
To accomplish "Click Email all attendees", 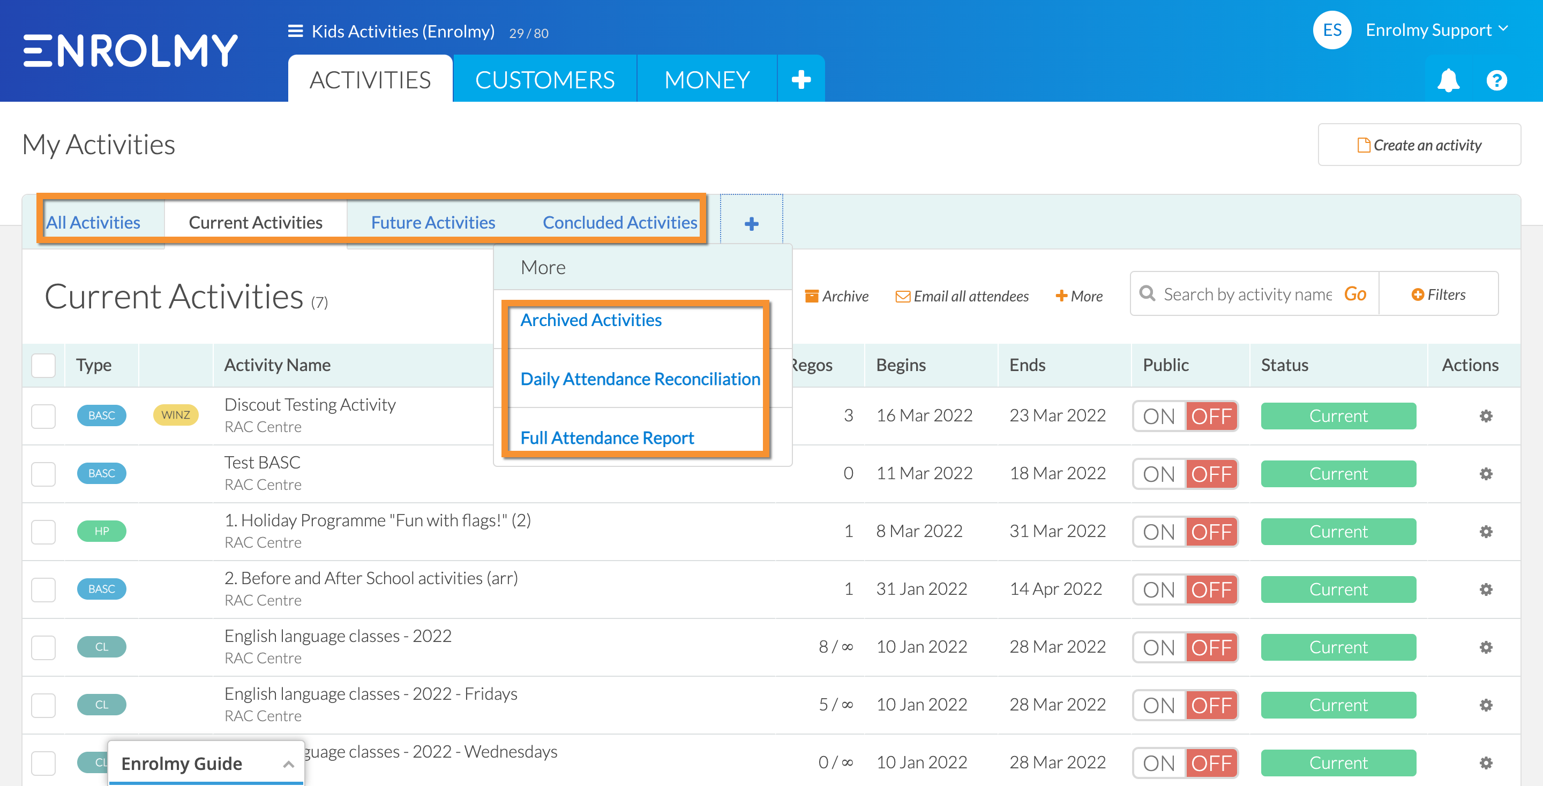I will pyautogui.click(x=961, y=296).
